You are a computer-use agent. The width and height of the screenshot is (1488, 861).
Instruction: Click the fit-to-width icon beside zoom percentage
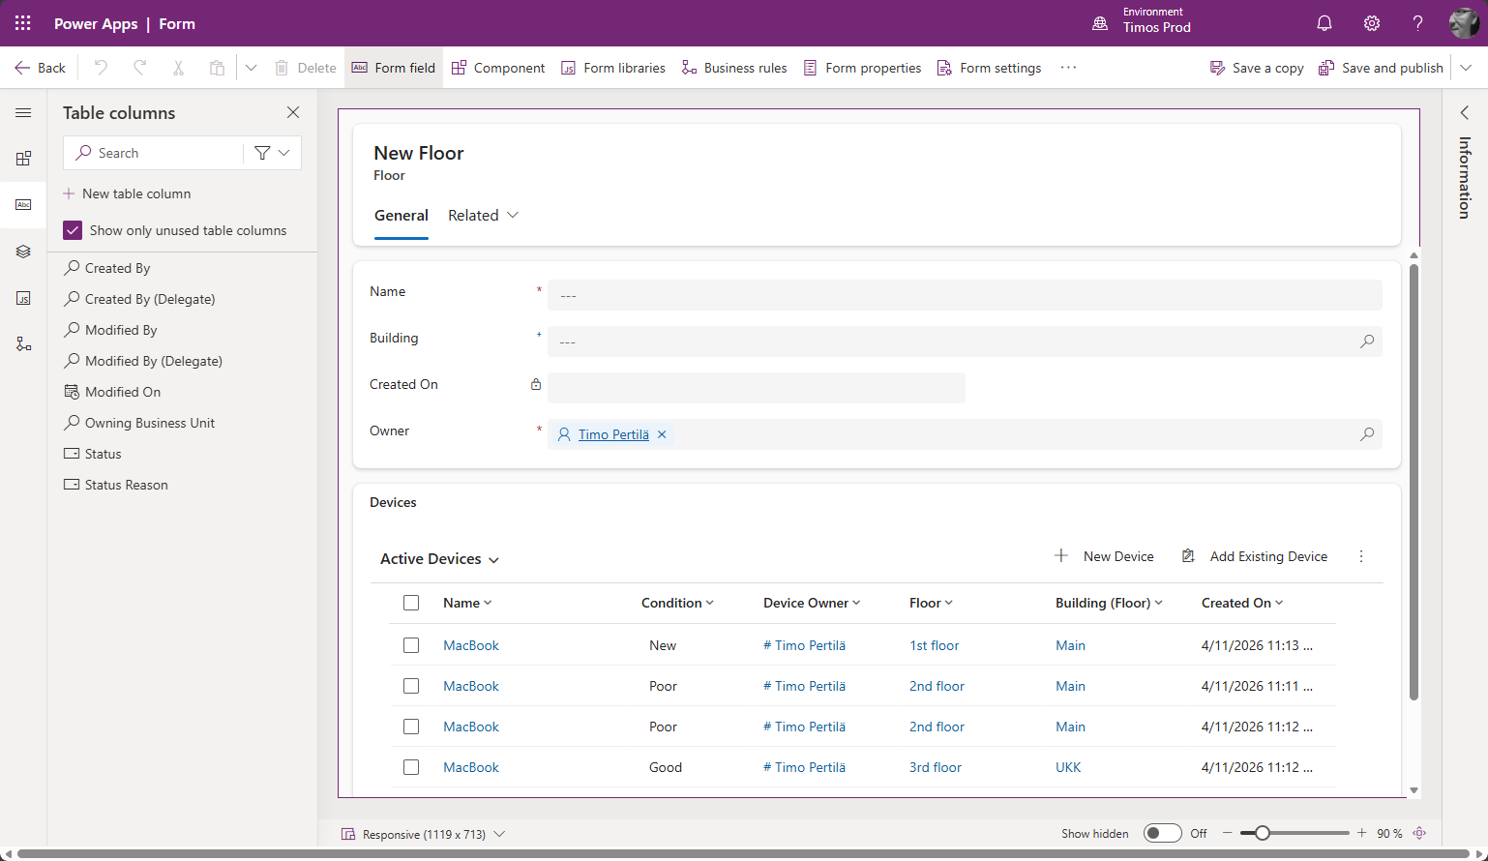1419,833
